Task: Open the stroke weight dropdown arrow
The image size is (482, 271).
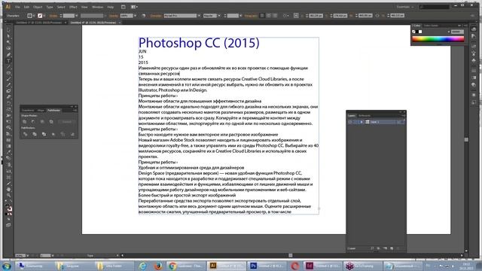Action: pos(77,16)
